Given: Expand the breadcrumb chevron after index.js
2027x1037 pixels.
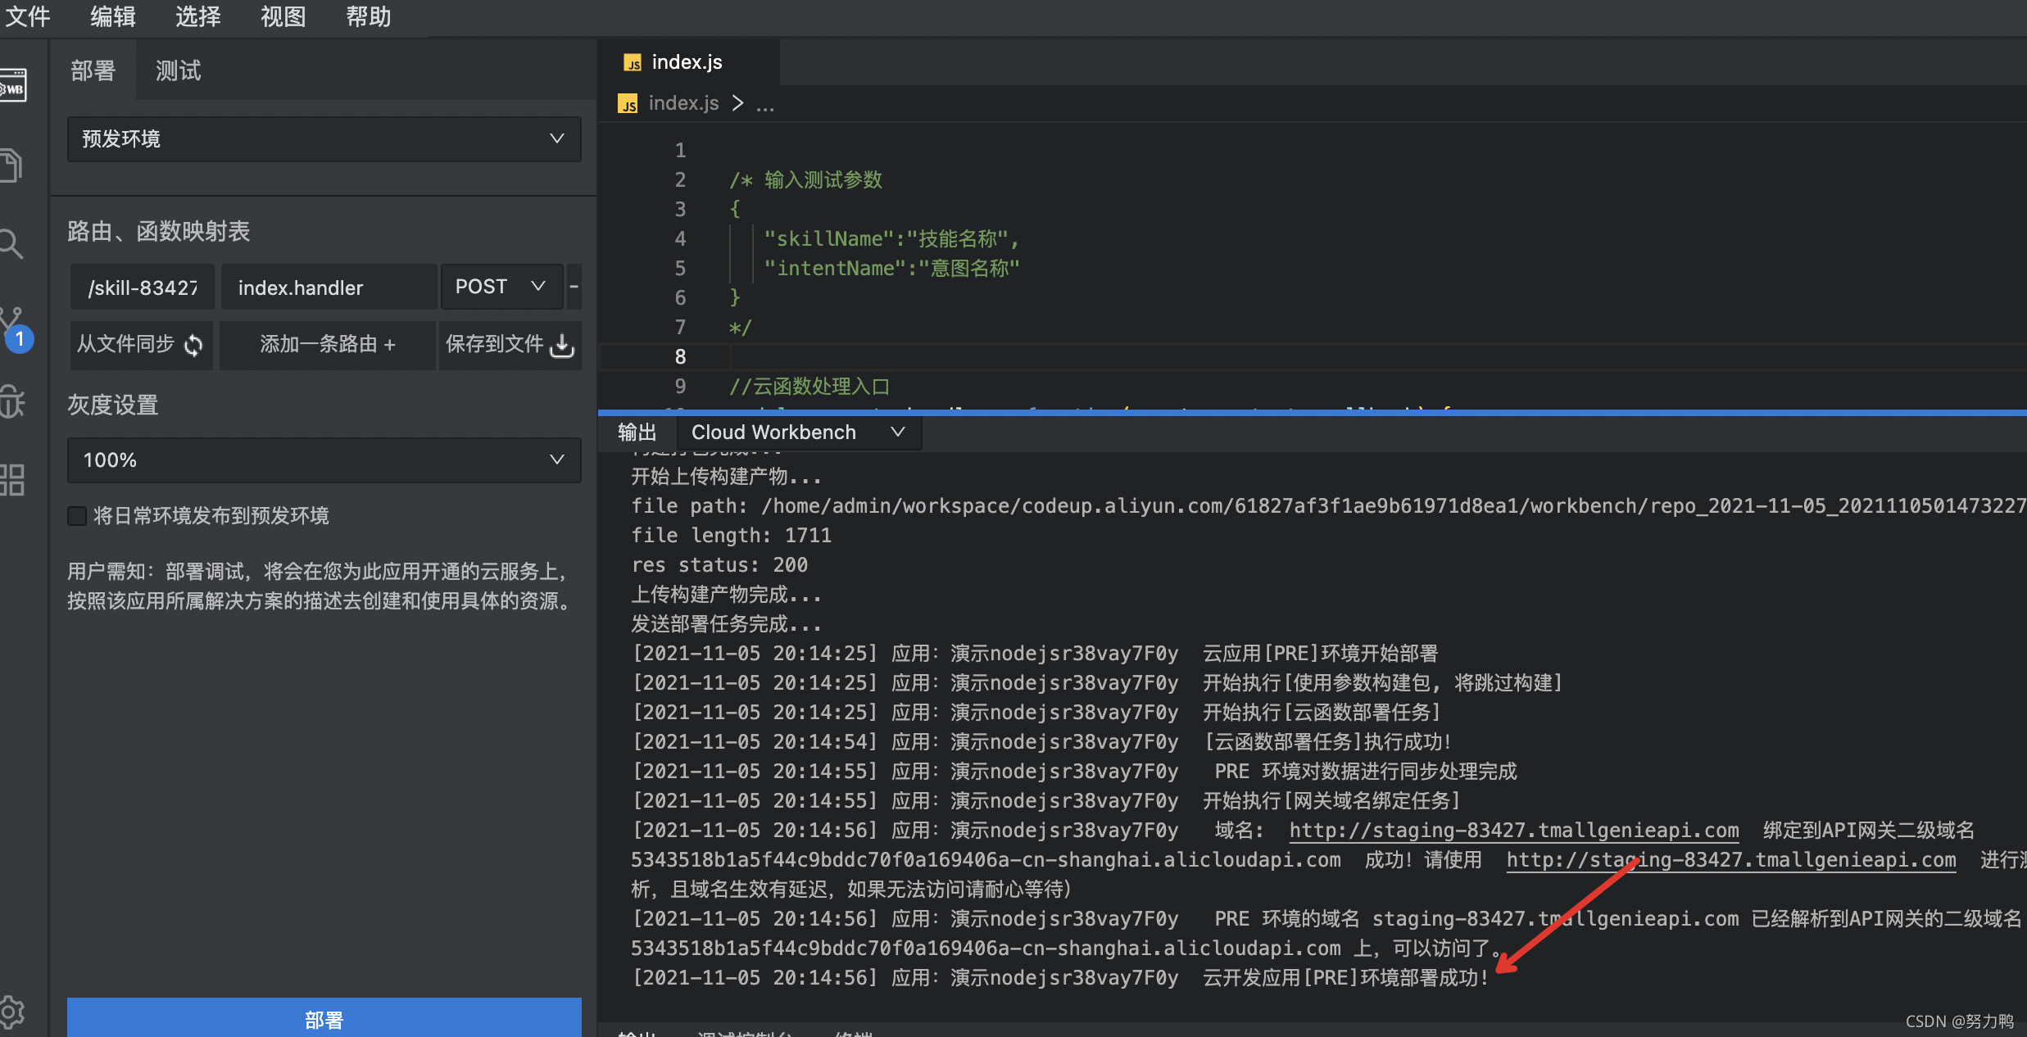Looking at the screenshot, I should [x=737, y=103].
